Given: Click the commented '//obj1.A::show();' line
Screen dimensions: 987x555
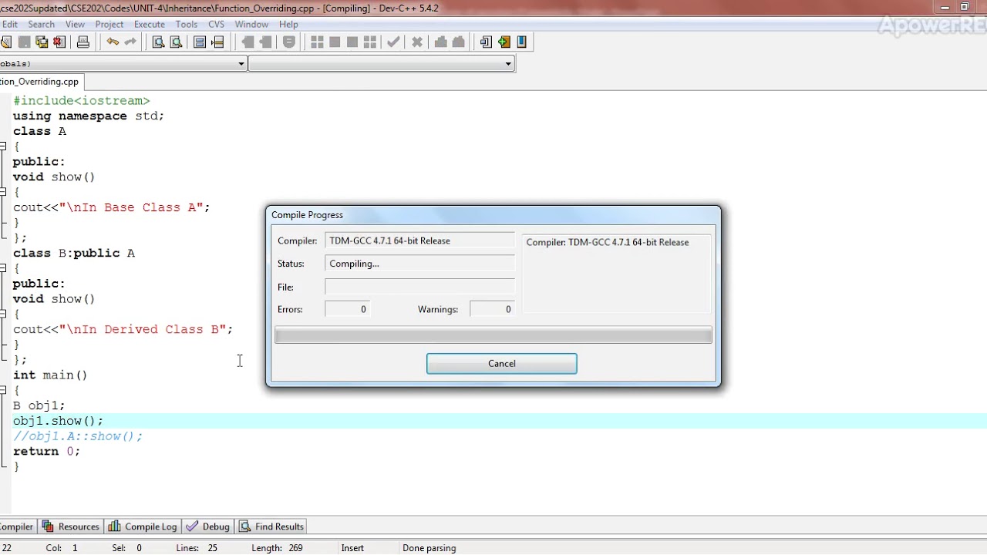Looking at the screenshot, I should click(x=77, y=436).
